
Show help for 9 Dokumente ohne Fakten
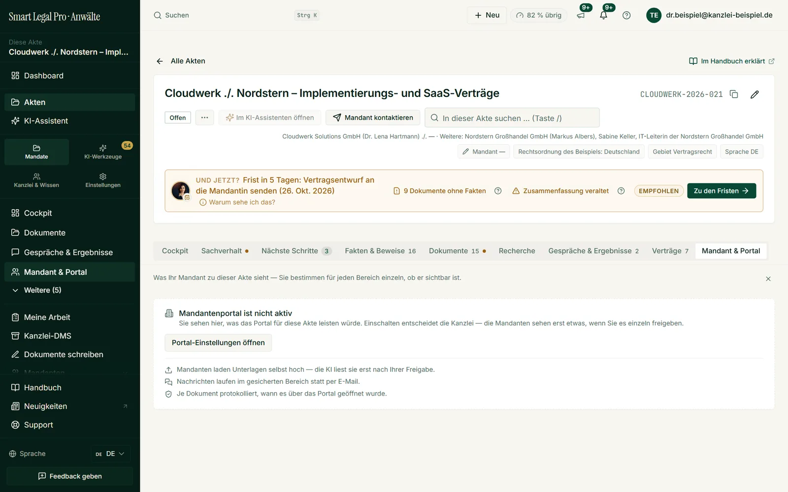click(498, 191)
